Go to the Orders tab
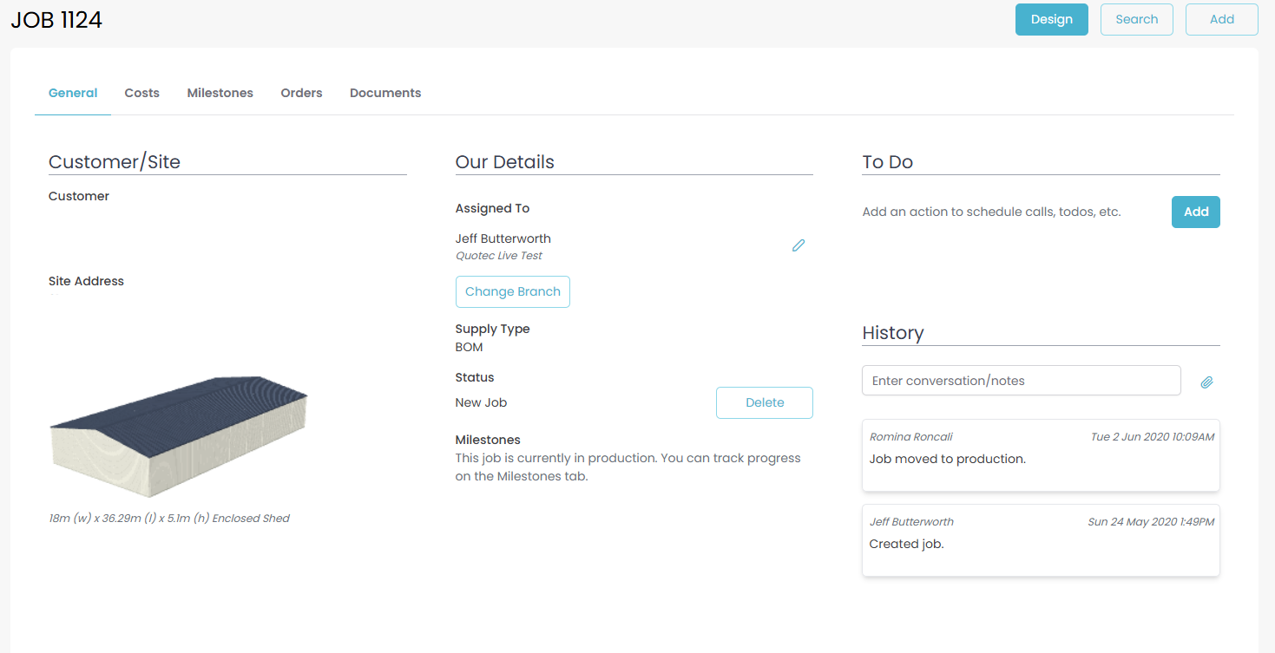The height and width of the screenshot is (653, 1275). click(301, 93)
